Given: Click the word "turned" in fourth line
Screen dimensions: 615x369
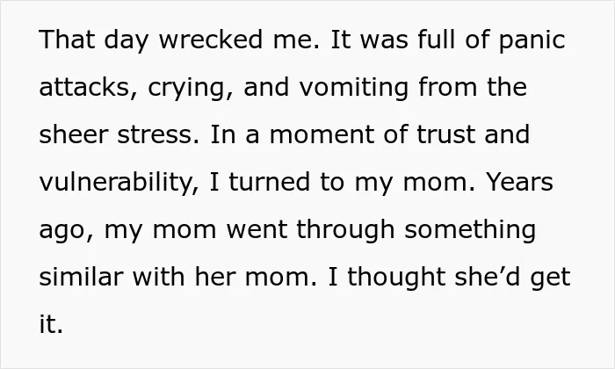Looking at the screenshot, I should point(269,182).
